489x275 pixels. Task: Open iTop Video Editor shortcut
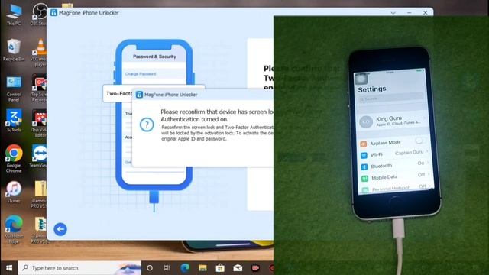coord(39,124)
